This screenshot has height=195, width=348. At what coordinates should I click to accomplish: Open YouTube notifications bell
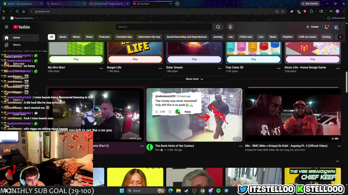[327, 27]
